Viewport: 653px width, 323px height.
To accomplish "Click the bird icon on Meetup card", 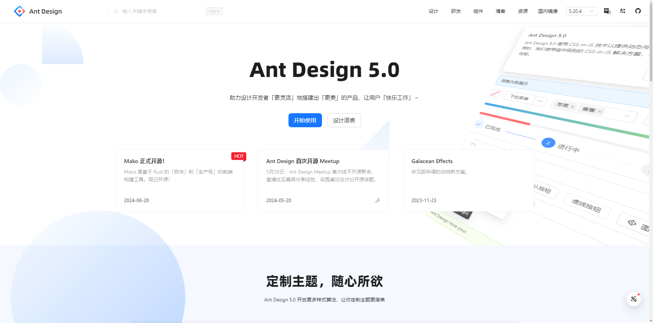I will click(x=377, y=200).
